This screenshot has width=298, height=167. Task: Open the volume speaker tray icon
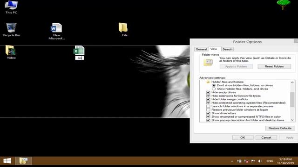coord(260,161)
